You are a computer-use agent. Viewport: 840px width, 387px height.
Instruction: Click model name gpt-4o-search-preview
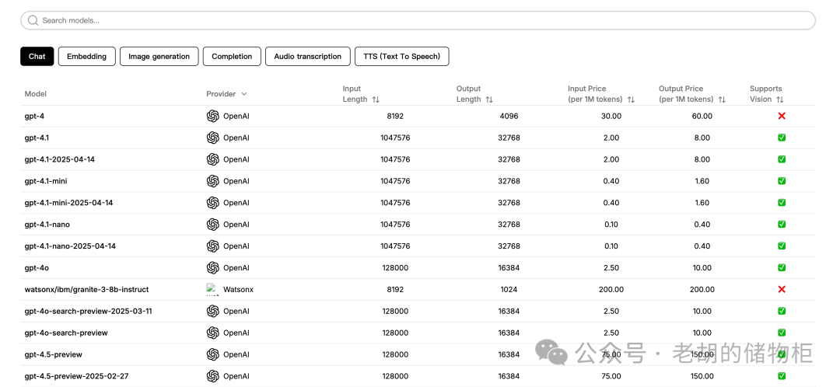(x=66, y=333)
